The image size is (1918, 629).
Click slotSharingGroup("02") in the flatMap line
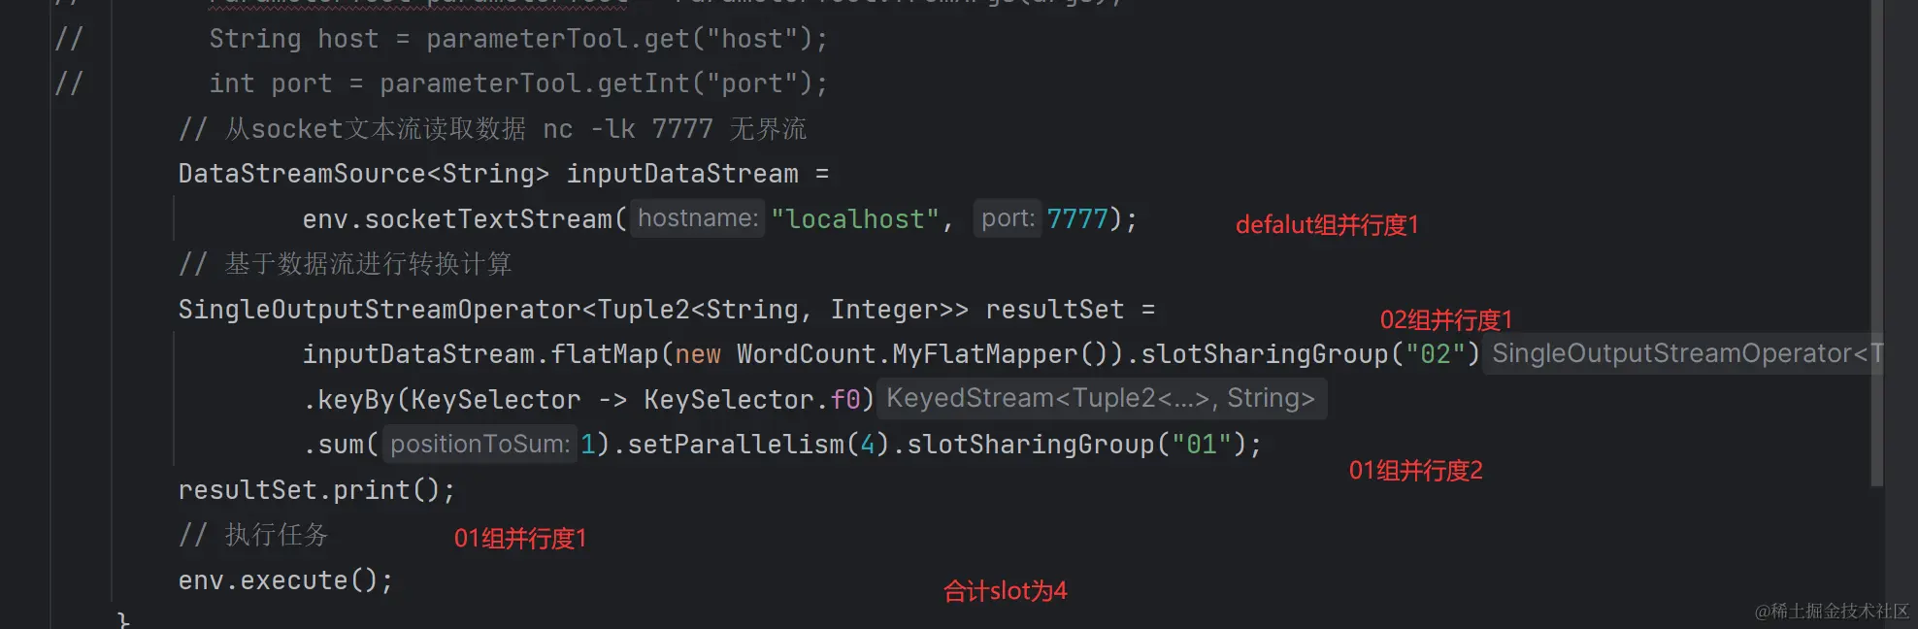(x=1310, y=354)
